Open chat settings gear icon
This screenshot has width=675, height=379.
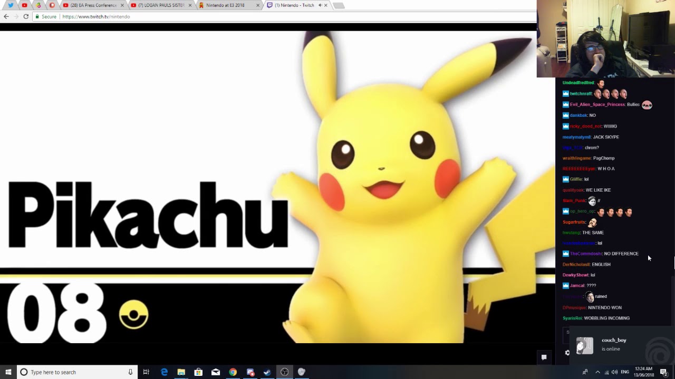[567, 353]
